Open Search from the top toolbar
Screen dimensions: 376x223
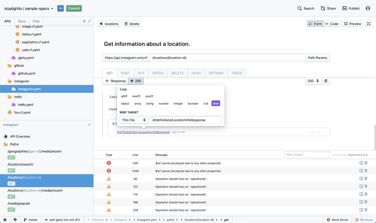click(305, 8)
